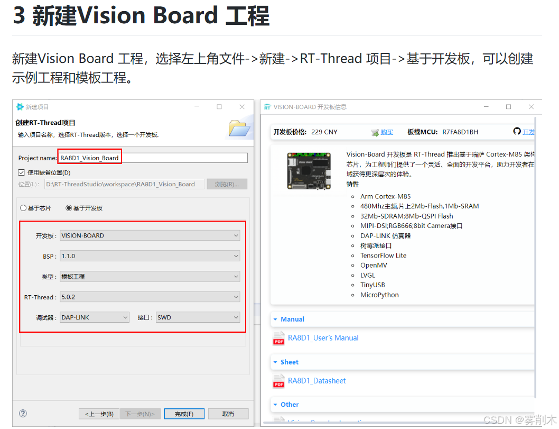559x429 pixels.
Task: Click the RT-Thread Studio icon in the new project title bar
Action: pos(20,107)
